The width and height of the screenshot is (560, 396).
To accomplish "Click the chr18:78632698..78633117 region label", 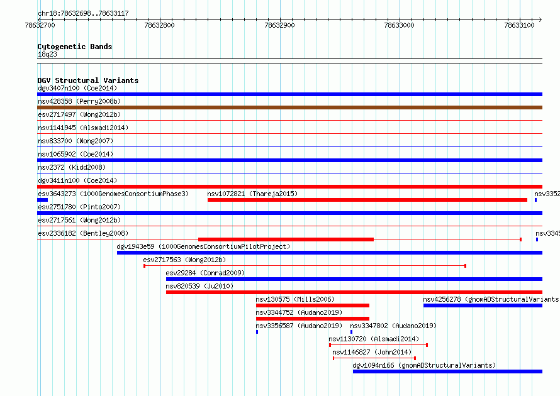I will click(83, 14).
